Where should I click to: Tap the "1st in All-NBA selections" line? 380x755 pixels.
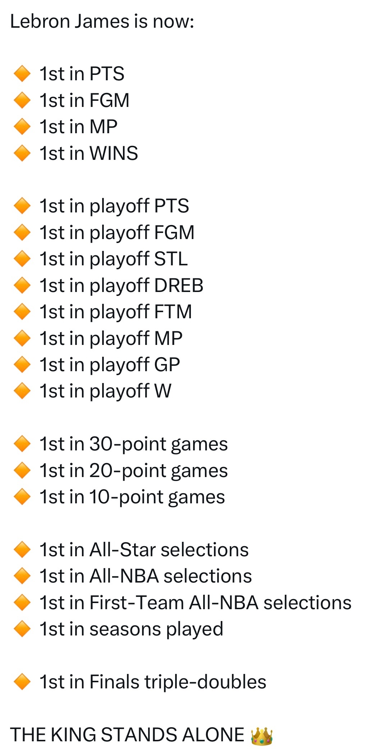[x=145, y=576]
